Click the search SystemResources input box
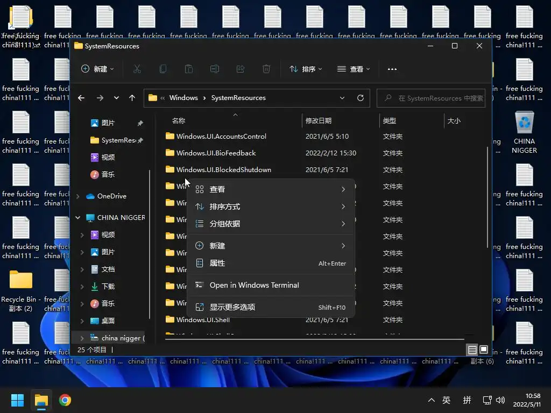The width and height of the screenshot is (551, 413). 431,98
